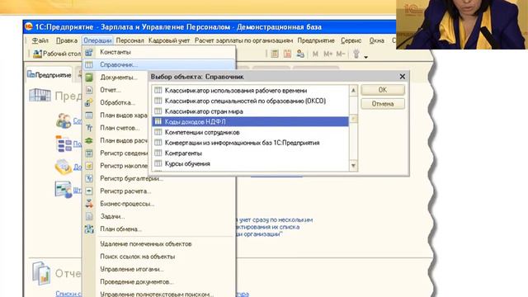Click the list scroll down arrow
Viewport: 528px width, 297px height.
click(x=353, y=165)
